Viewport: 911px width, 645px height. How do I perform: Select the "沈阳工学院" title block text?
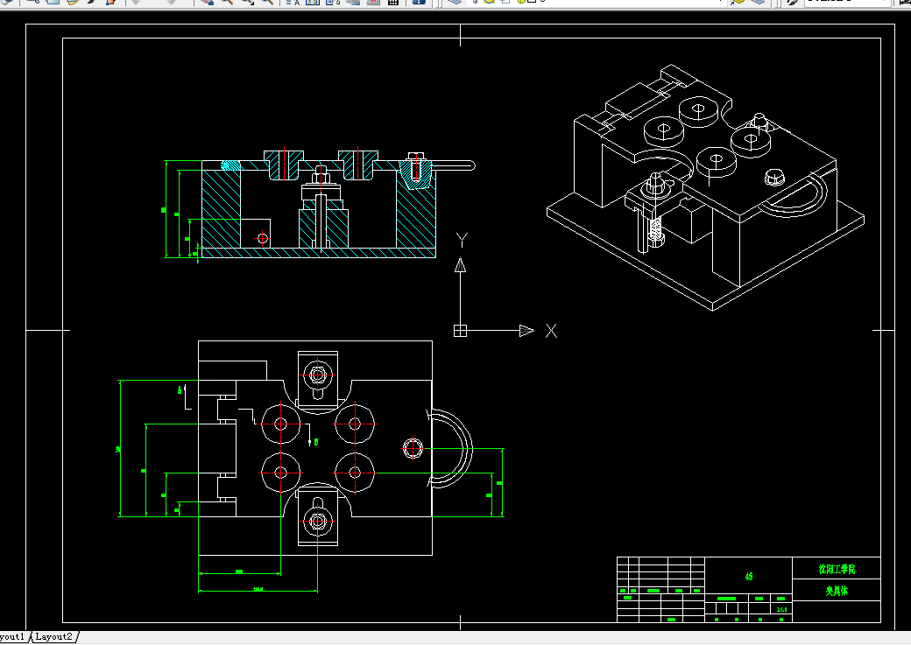[x=837, y=569]
